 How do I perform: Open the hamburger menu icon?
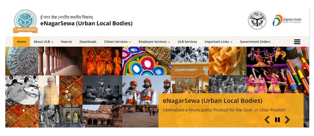(297, 42)
